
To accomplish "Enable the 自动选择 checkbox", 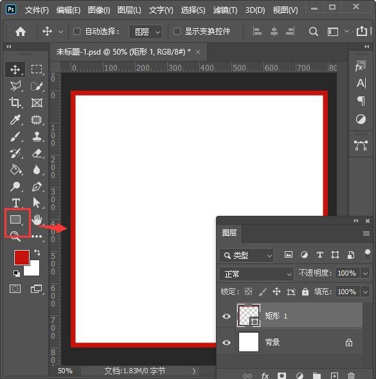I will pos(77,31).
